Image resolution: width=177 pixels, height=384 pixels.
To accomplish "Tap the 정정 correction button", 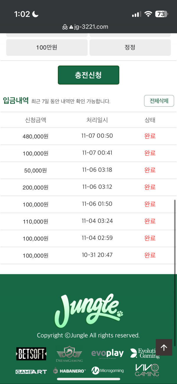I will point(130,48).
